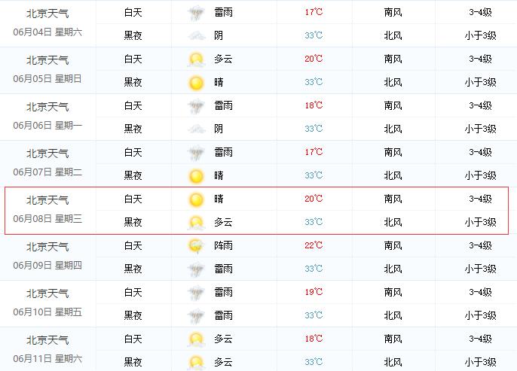
Task: Click 白天 label in 06月07日 row
Action: 133,152
